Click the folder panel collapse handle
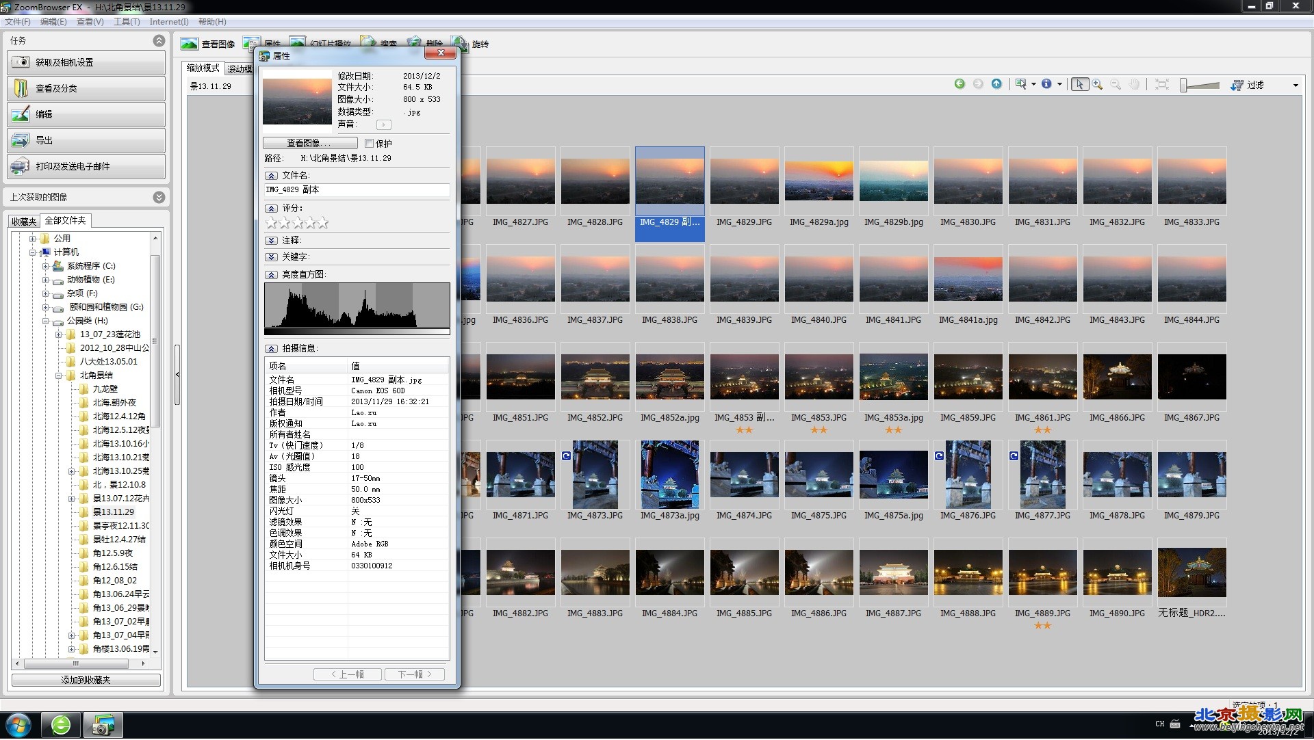This screenshot has height=740, width=1314. (x=177, y=375)
